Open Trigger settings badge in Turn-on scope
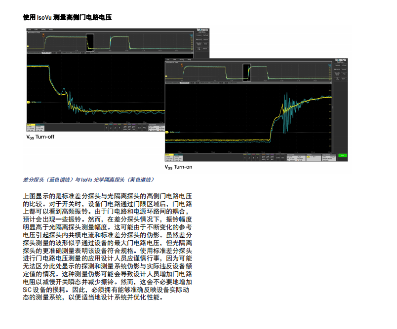Screen dimensions: 397x329 [x=314, y=158]
